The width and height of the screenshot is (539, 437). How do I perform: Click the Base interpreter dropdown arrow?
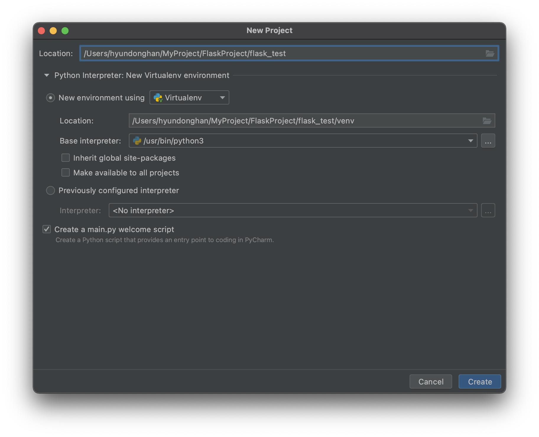click(x=470, y=141)
